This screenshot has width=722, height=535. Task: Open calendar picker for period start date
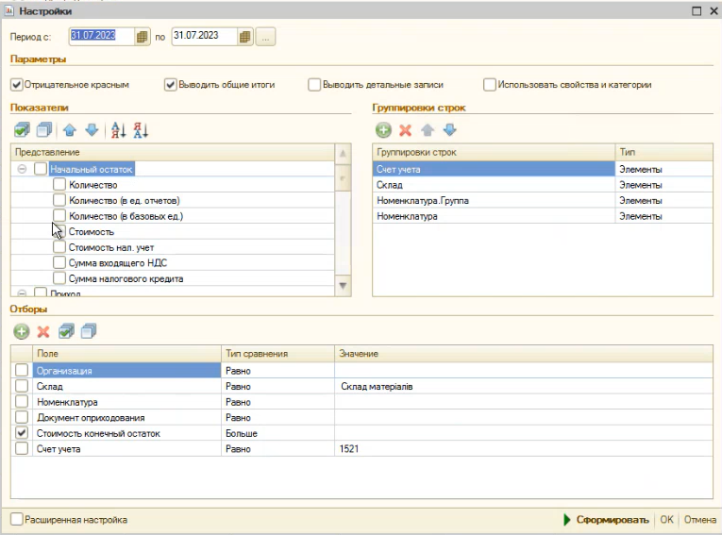[x=143, y=37]
